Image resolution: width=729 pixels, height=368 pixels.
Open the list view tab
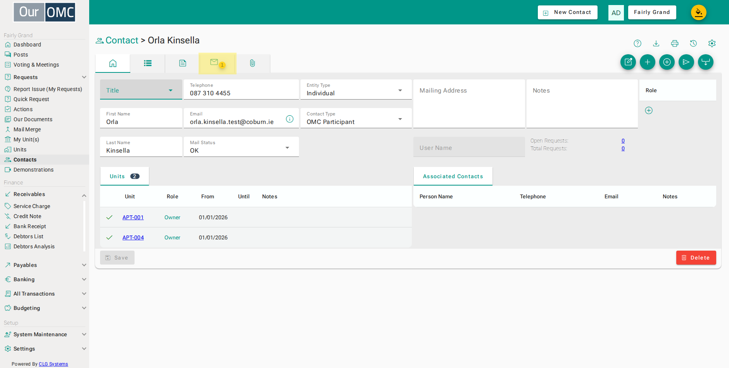(x=148, y=63)
